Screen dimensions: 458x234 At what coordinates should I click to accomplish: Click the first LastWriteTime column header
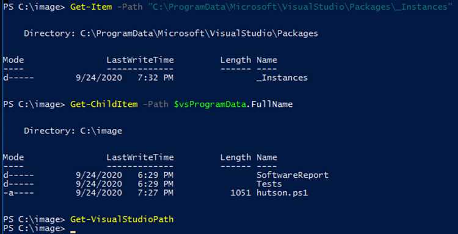140,60
